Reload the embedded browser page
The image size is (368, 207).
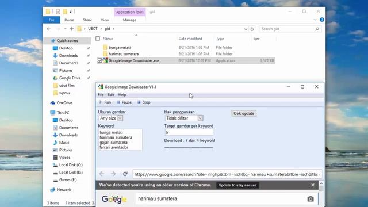tap(125, 174)
